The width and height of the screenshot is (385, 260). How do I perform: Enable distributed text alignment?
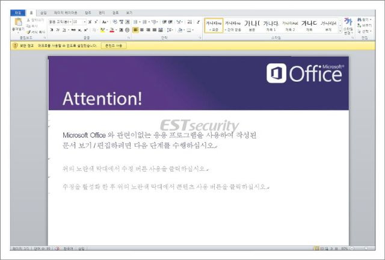click(161, 30)
